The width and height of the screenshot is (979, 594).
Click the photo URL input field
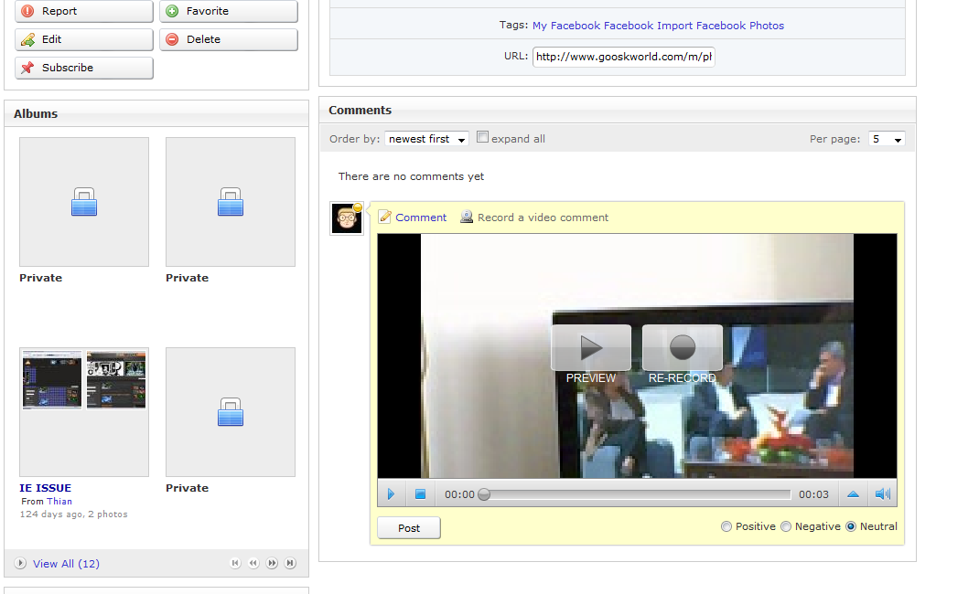click(623, 57)
